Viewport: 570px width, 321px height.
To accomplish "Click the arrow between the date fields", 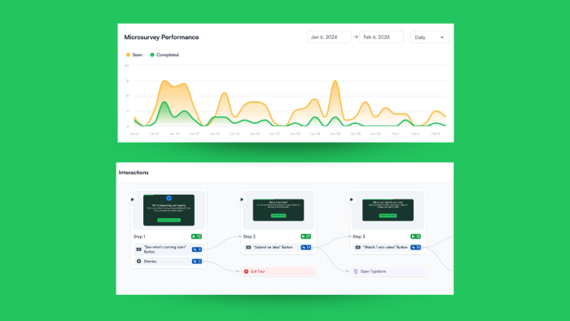I will click(x=356, y=37).
